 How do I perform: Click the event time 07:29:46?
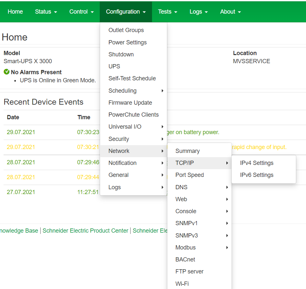[x=88, y=162]
